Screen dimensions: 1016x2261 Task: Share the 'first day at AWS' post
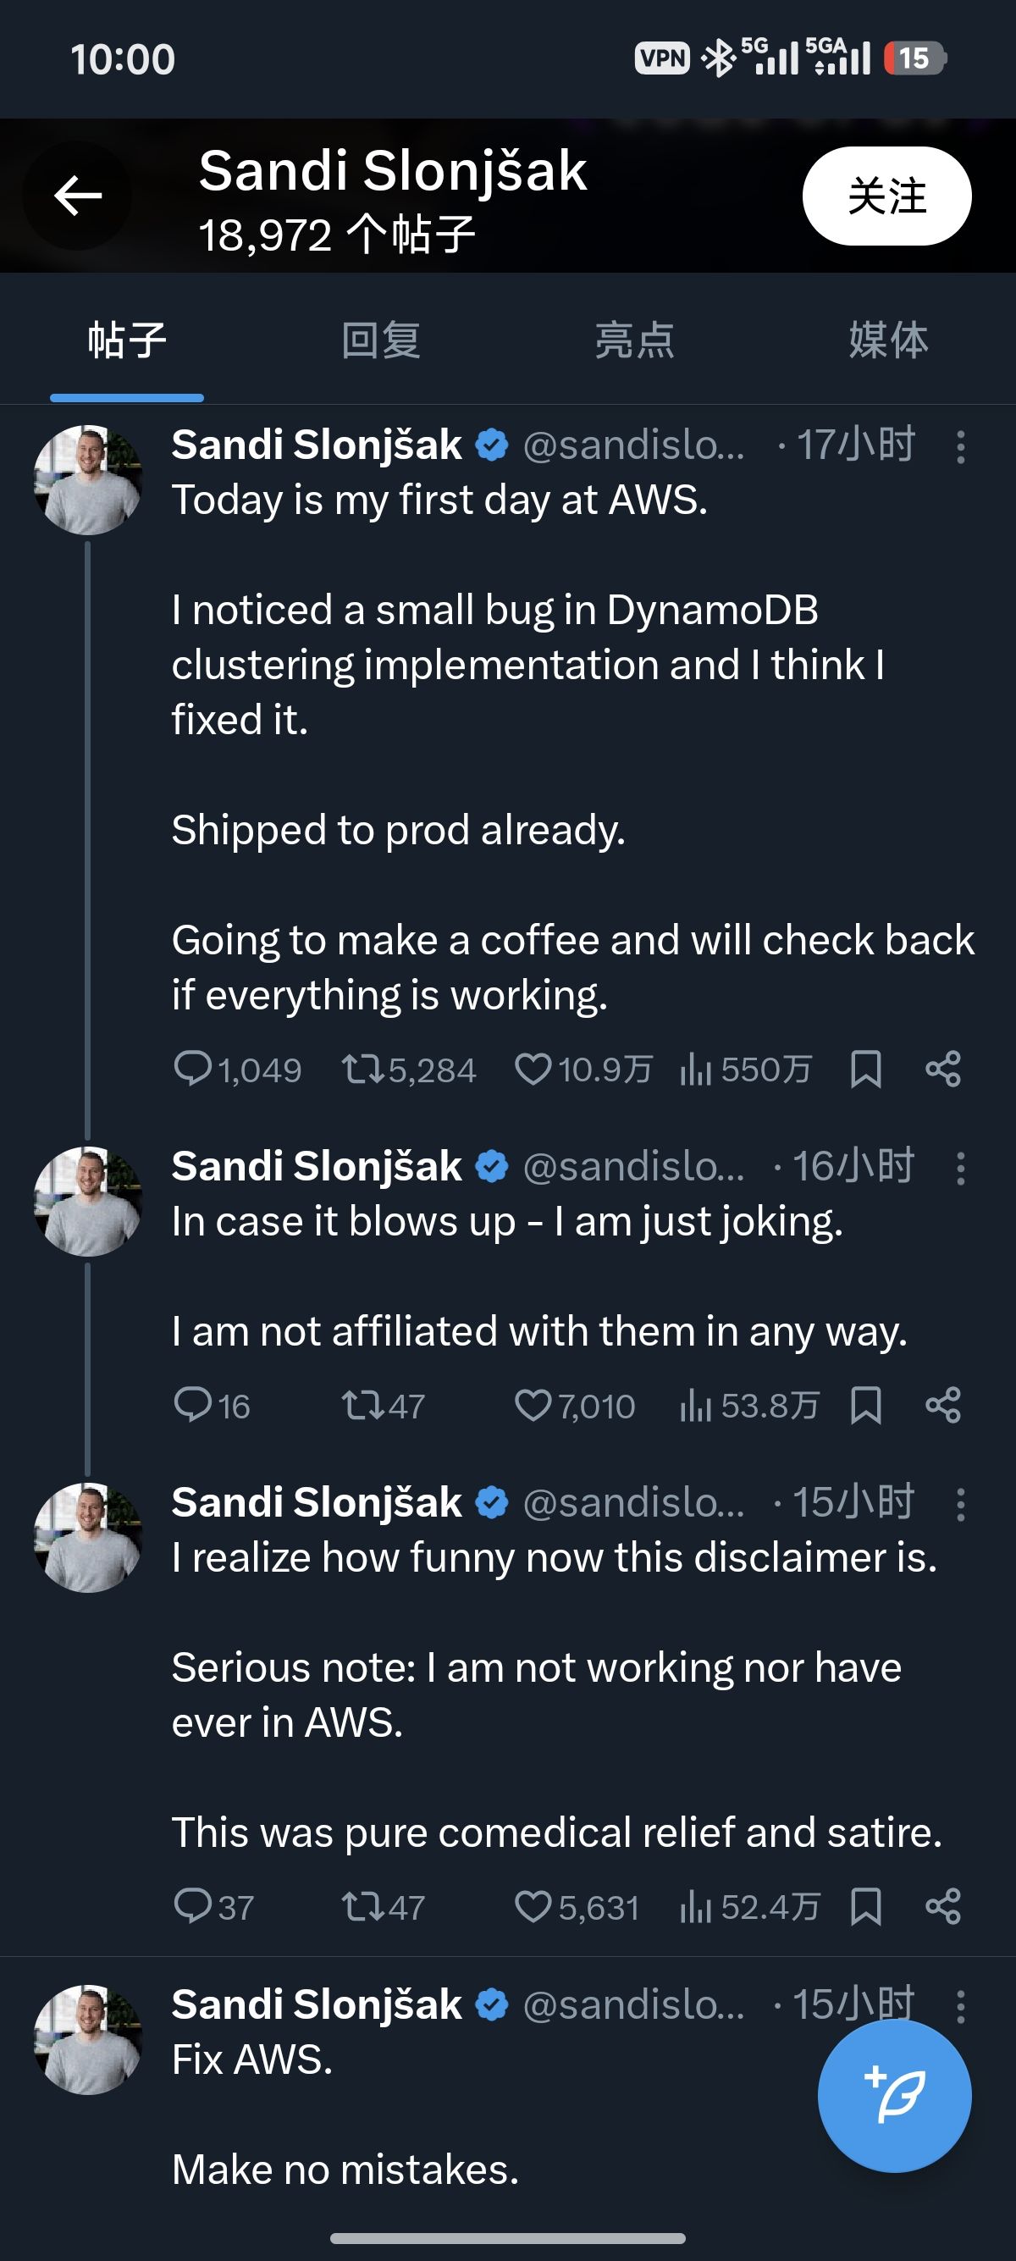[x=943, y=1069]
